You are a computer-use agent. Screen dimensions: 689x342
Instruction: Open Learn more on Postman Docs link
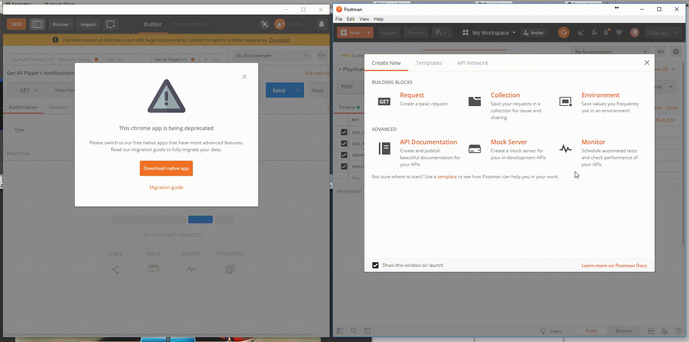coord(614,266)
